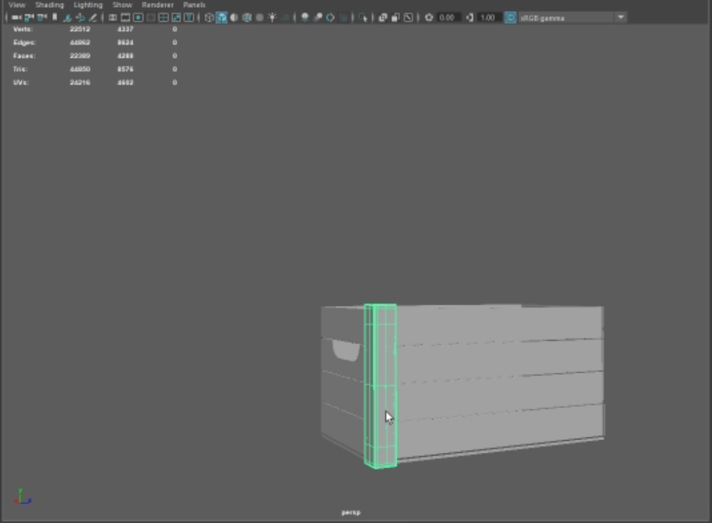Click the Show menu label
Screen dimensions: 712x523
click(122, 5)
